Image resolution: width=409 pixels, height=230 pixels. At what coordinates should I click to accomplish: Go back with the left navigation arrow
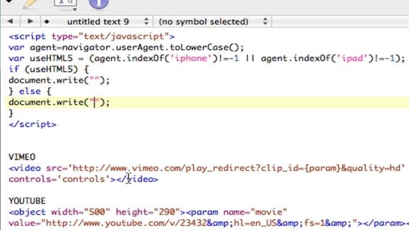pos(10,21)
